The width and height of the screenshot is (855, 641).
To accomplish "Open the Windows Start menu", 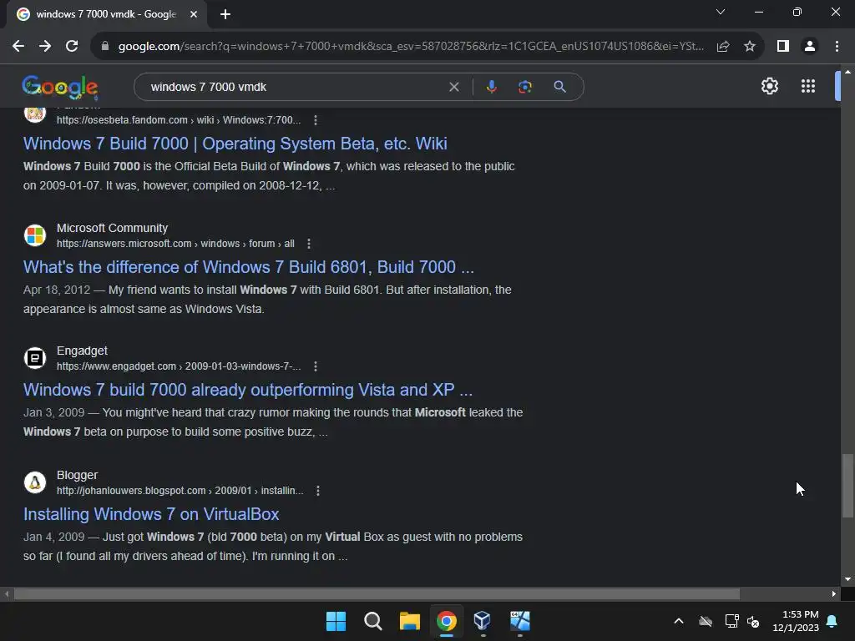I will pyautogui.click(x=336, y=621).
